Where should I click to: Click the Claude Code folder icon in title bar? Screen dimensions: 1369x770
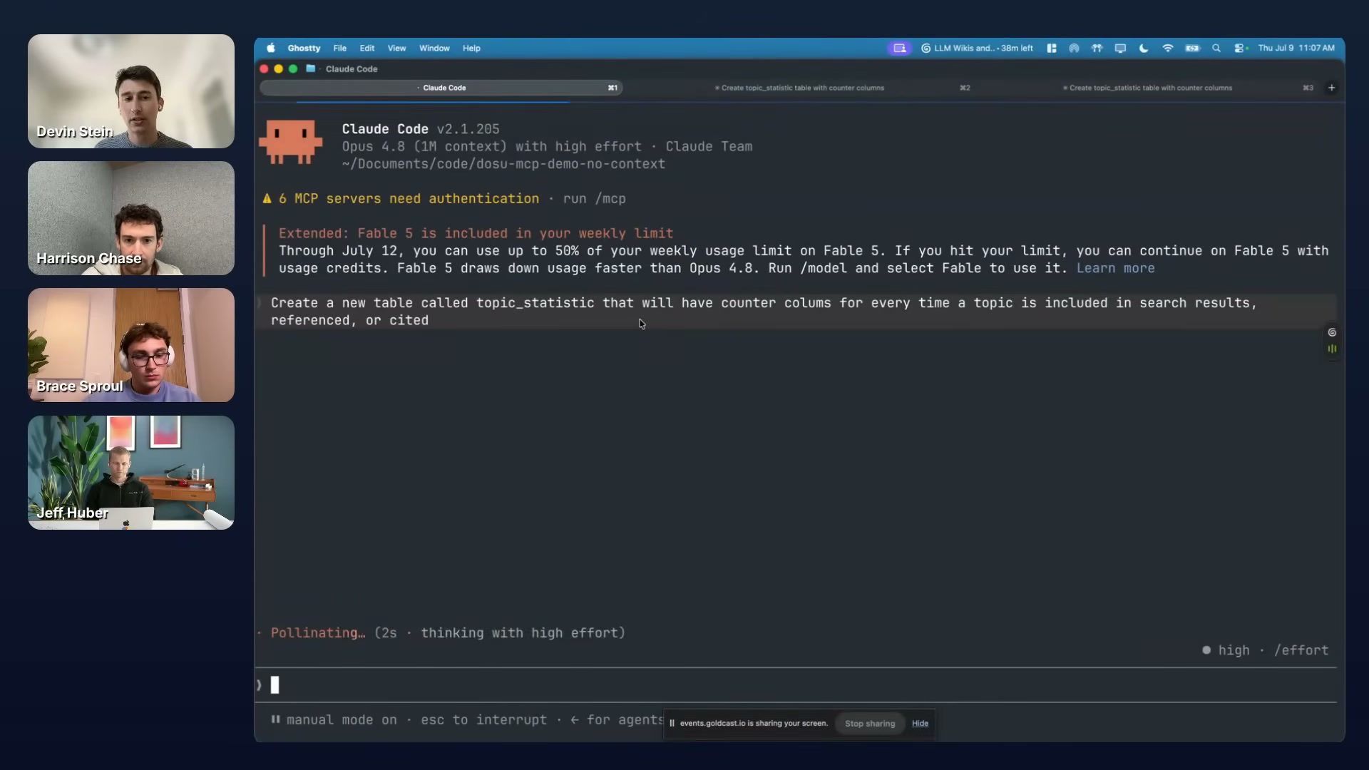point(311,68)
